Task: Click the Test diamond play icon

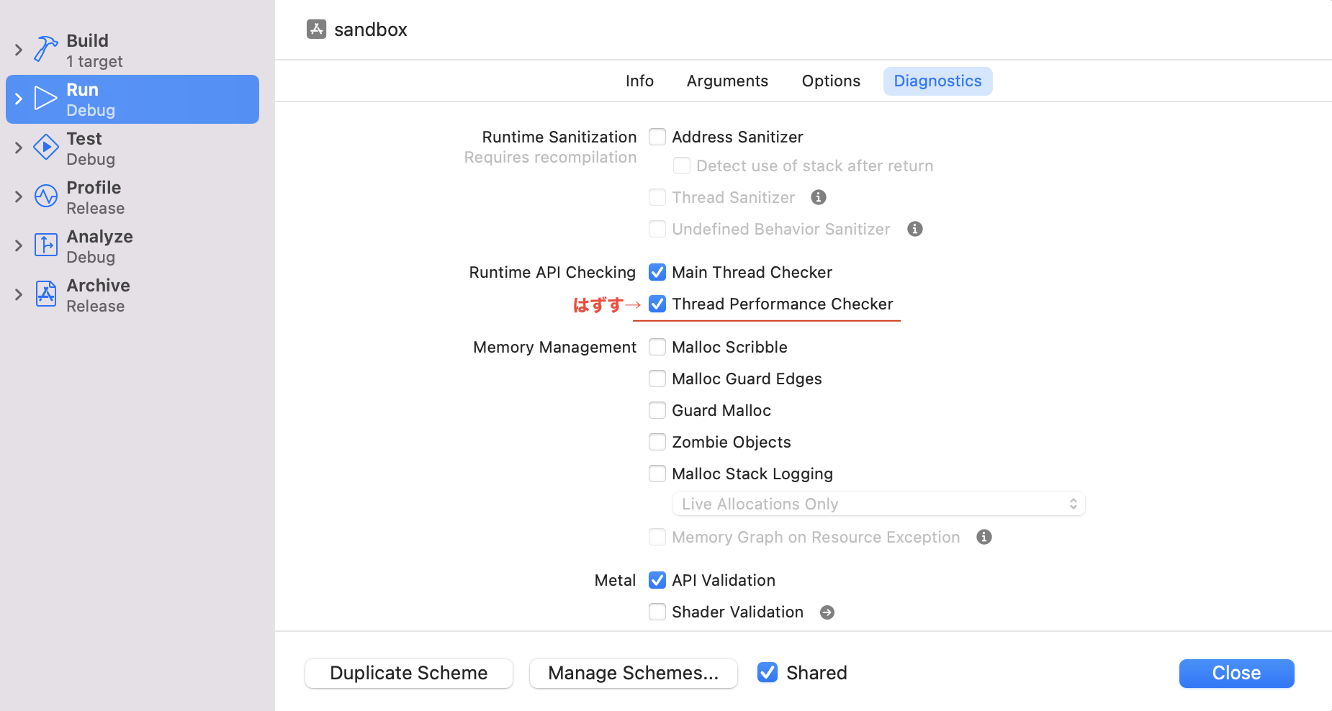Action: pos(46,148)
